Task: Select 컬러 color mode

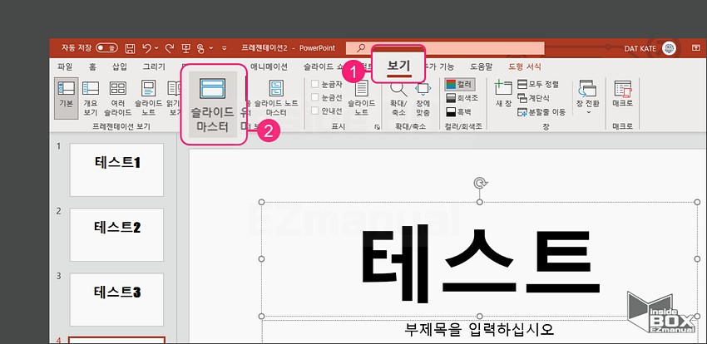Action: click(x=459, y=84)
